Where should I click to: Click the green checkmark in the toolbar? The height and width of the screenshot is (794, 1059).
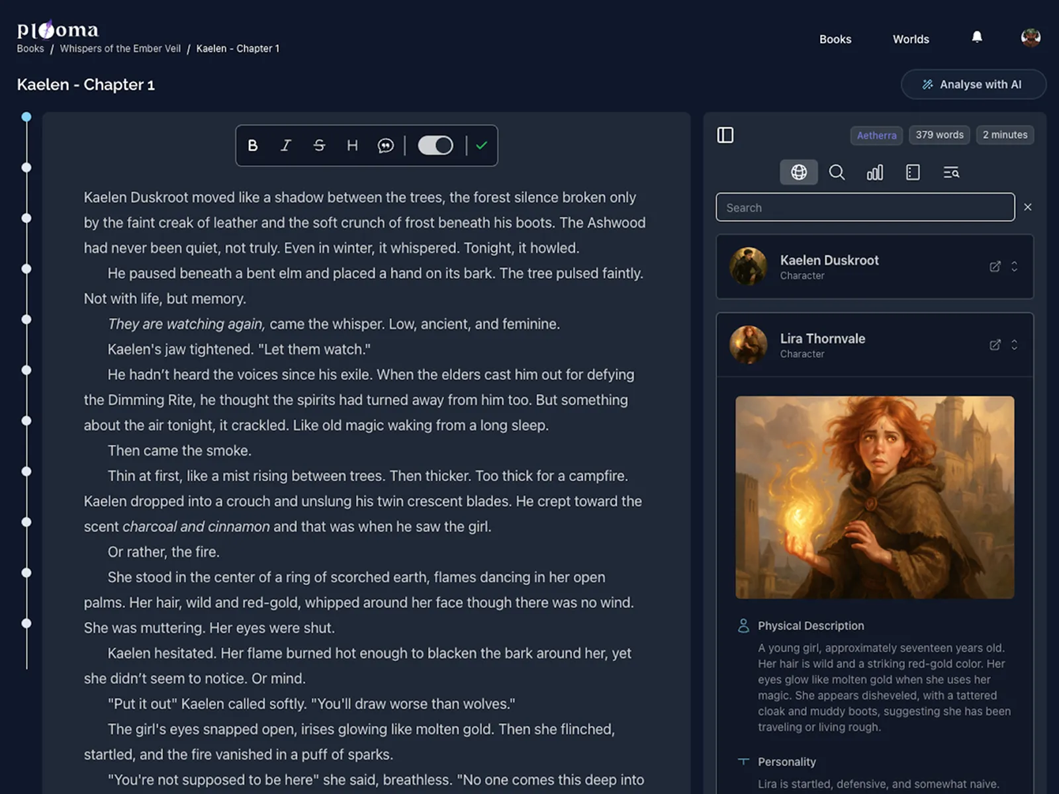tap(481, 146)
